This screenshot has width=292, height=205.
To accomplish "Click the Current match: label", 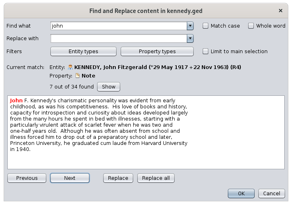I will click(26, 67).
